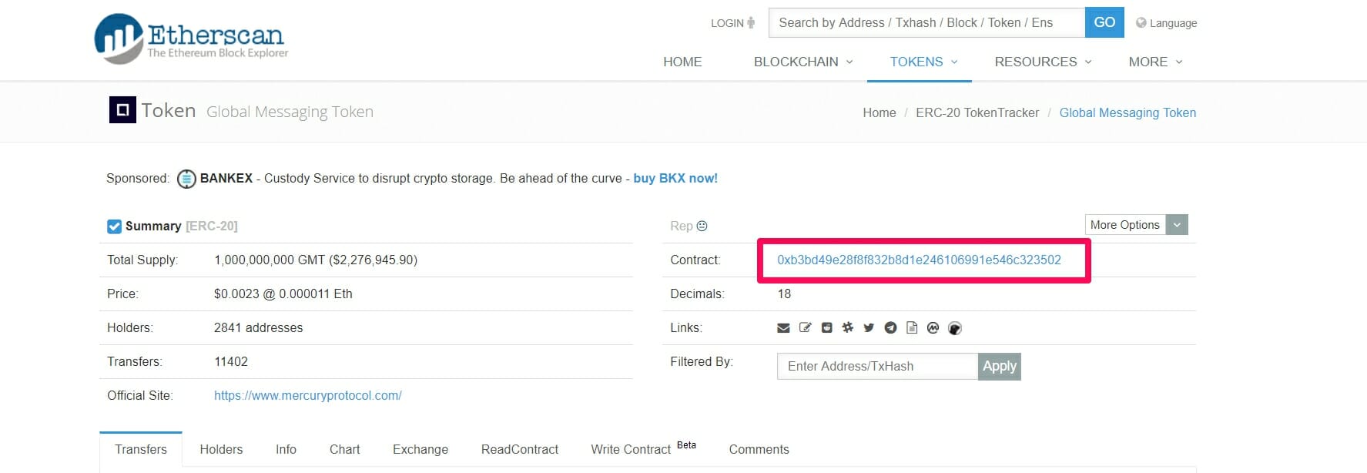
Task: Open the Reddit link icon
Action: [826, 328]
